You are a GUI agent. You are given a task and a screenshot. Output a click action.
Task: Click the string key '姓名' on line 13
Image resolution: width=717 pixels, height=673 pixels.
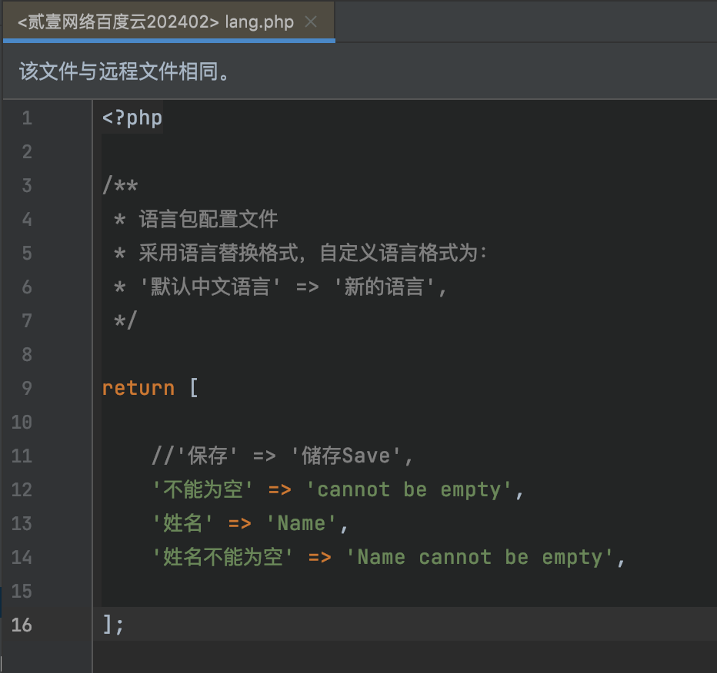pyautogui.click(x=182, y=523)
